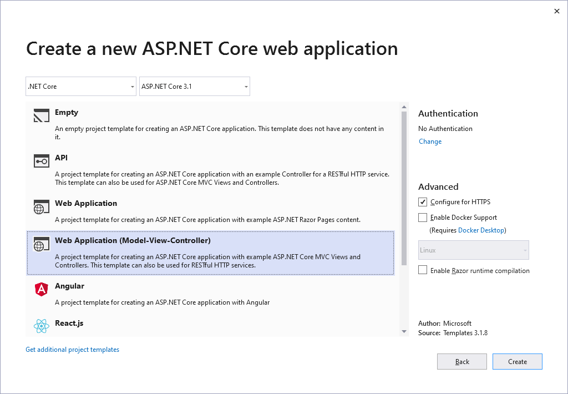This screenshot has height=394, width=568.
Task: Open Change authentication link
Action: click(430, 142)
